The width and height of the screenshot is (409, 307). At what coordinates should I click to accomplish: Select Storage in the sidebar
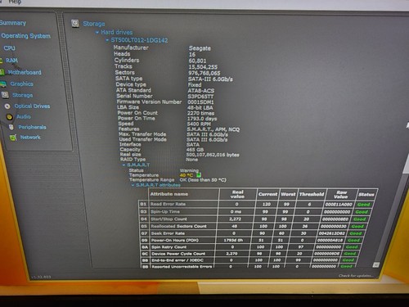[x=23, y=95]
